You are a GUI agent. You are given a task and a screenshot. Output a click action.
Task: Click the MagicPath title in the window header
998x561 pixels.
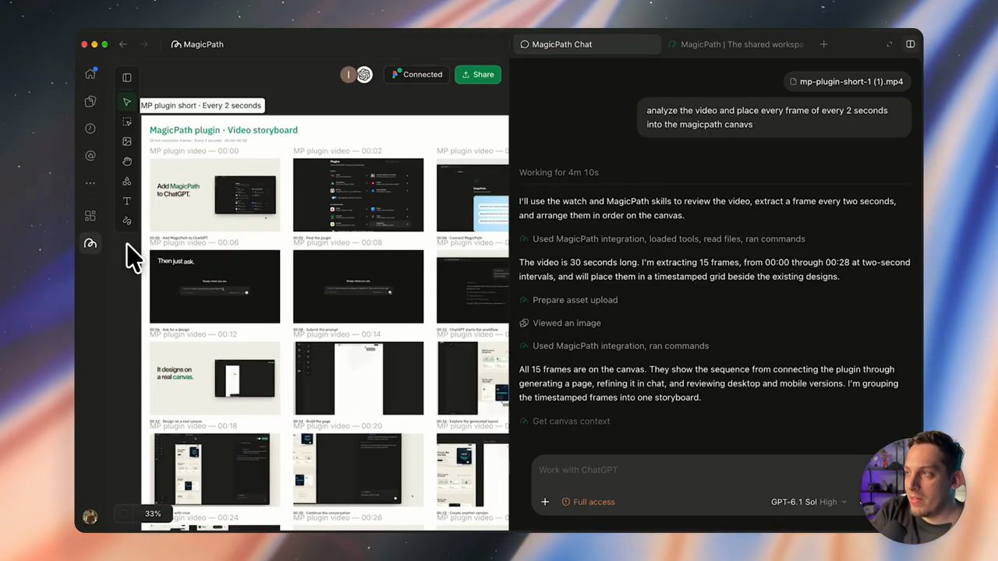pos(197,44)
